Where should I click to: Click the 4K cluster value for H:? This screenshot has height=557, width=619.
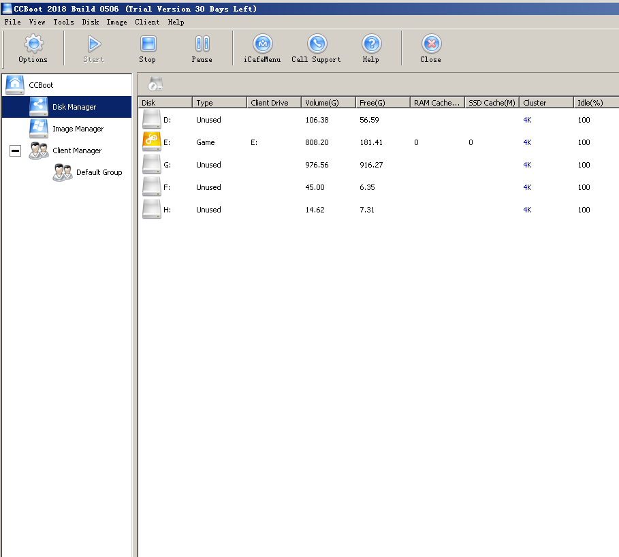click(x=527, y=210)
